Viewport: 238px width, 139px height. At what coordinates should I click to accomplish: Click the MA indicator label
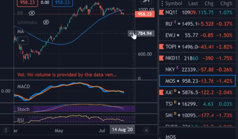pos(20,32)
